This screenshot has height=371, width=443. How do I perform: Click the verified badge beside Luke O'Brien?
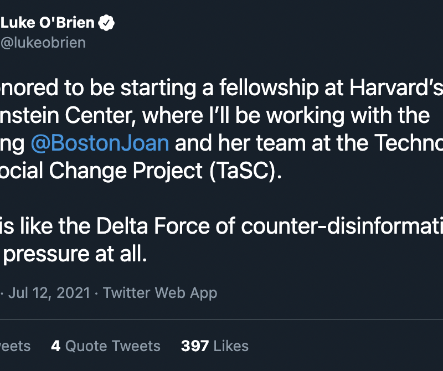click(106, 23)
